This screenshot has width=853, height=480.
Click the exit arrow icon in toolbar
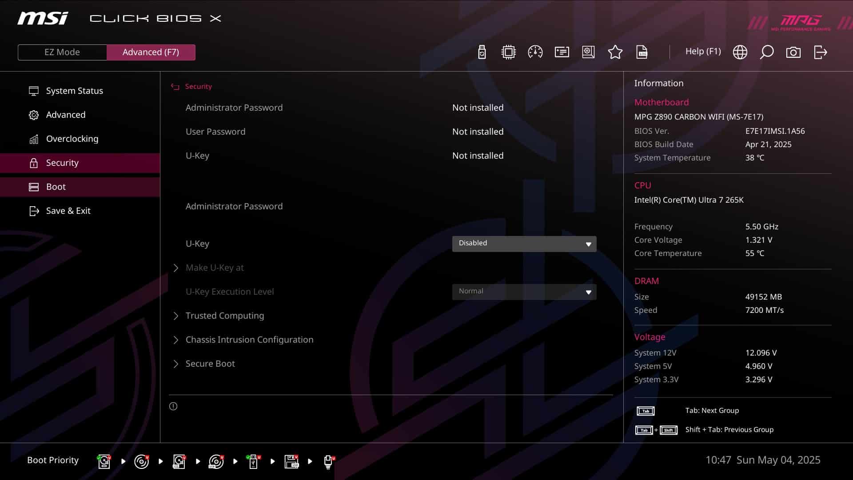tap(821, 52)
